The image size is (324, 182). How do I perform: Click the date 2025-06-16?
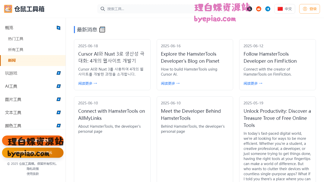tap(171, 46)
